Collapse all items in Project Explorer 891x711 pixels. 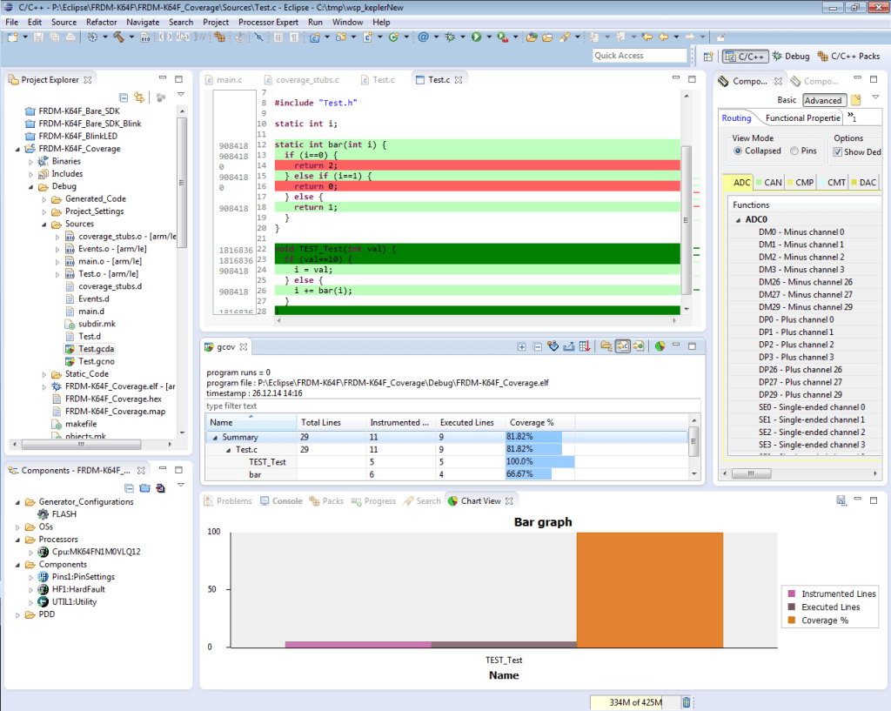[x=123, y=97]
